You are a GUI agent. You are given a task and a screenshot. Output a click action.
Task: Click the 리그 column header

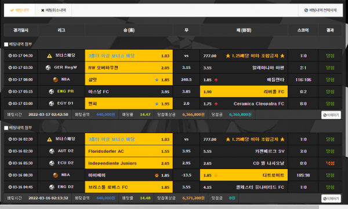(61, 30)
